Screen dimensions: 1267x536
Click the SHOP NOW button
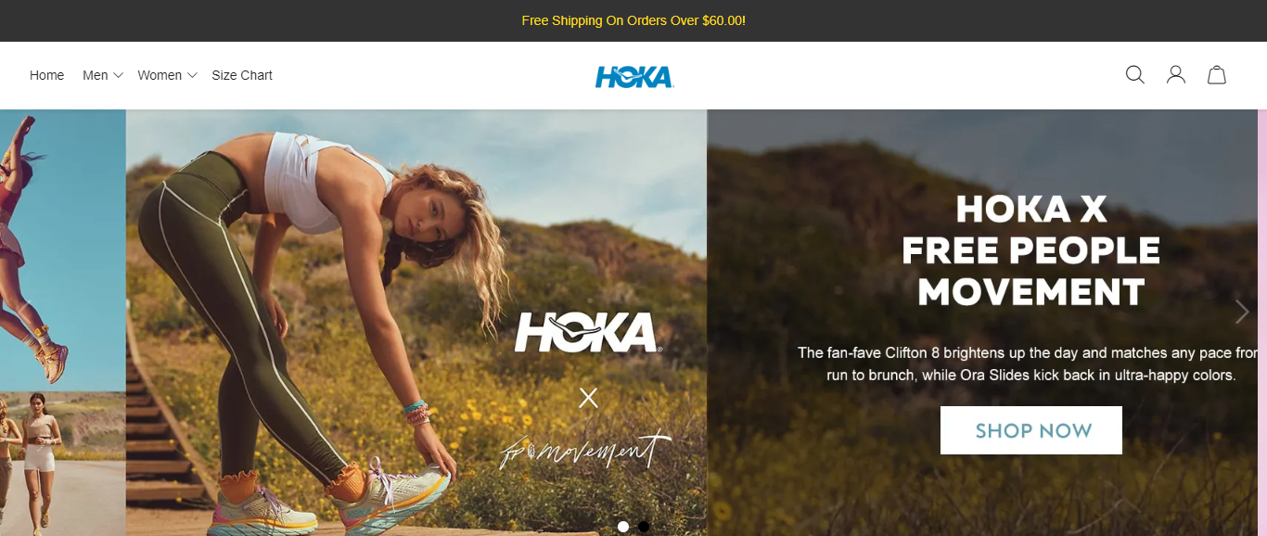(1031, 430)
